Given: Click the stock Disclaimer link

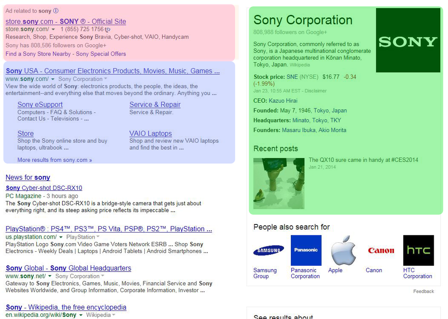Looking at the screenshot, I should point(315,91).
